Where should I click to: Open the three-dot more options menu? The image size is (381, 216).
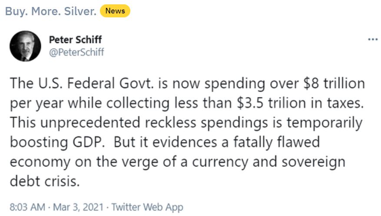pos(373,39)
